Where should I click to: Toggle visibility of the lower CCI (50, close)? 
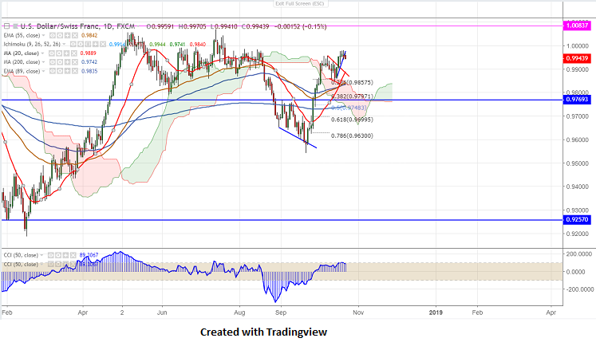click(51, 264)
